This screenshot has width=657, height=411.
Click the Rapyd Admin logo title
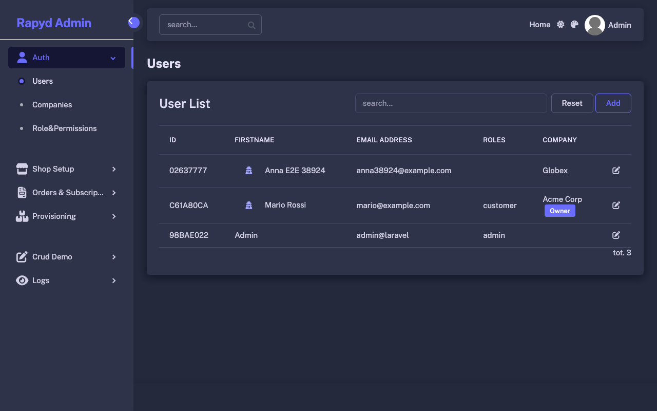pyautogui.click(x=54, y=23)
